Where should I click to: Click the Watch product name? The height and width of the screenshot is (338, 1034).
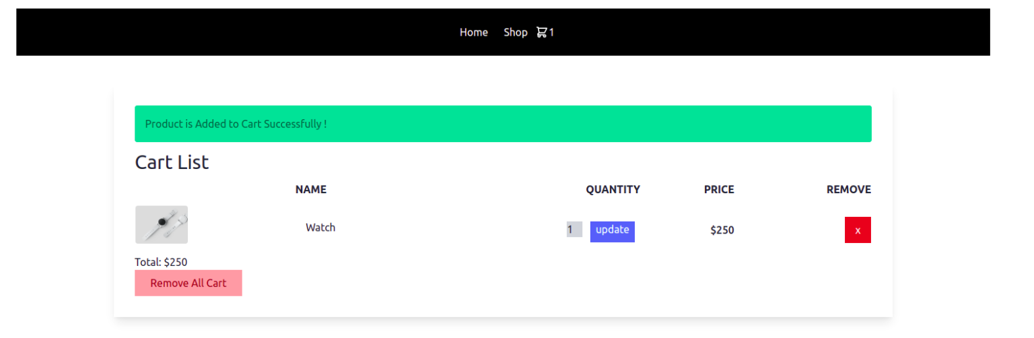click(320, 228)
